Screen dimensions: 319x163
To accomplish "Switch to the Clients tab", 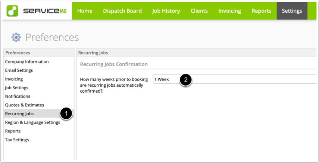I will pyautogui.click(x=199, y=11).
